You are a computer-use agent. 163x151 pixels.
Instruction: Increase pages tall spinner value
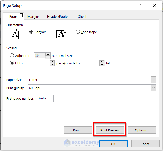click(x=102, y=62)
